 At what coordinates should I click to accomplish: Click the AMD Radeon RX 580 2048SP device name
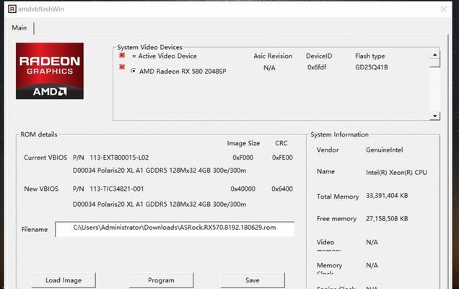183,72
